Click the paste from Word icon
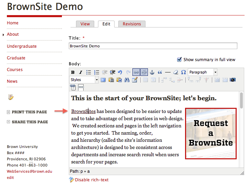 119,80
